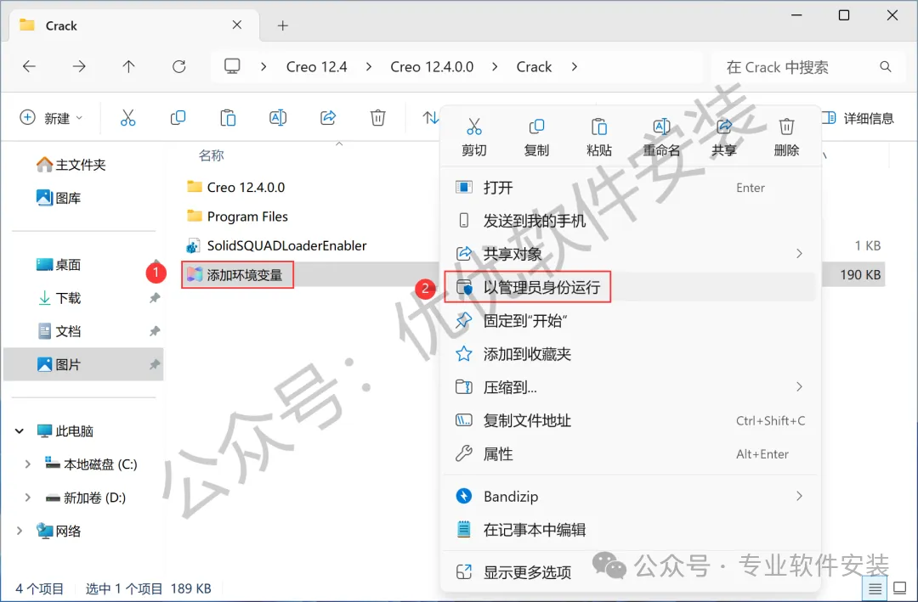
Task: Select 复制 in context menu top row
Action: click(x=536, y=138)
